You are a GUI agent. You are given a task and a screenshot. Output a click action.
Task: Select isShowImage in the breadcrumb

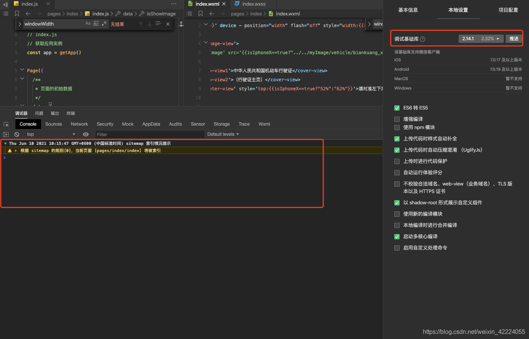tap(161, 14)
